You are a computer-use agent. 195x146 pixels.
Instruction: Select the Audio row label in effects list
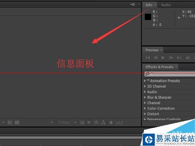(x=152, y=92)
